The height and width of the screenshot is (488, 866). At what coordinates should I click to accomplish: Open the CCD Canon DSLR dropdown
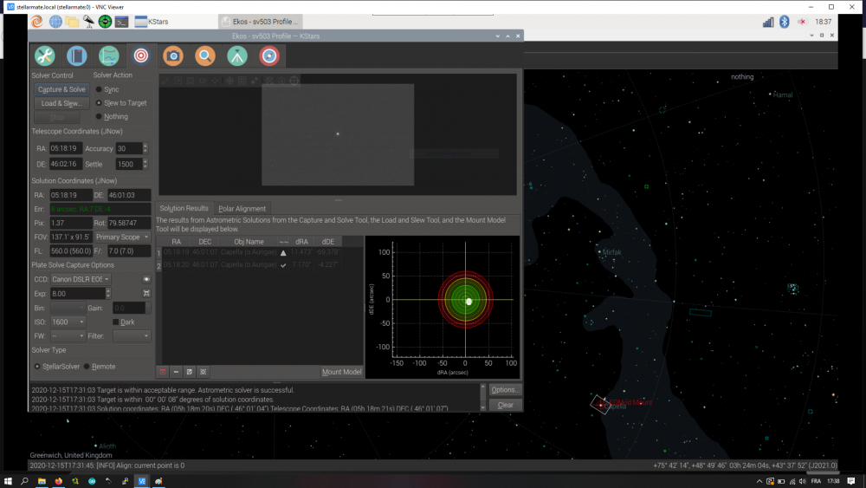tap(80, 279)
